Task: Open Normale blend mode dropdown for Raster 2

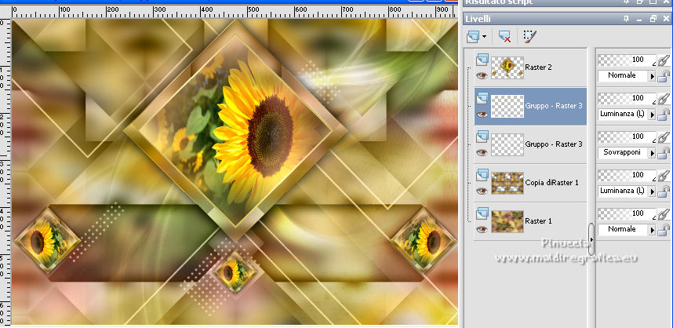Action: (x=653, y=76)
